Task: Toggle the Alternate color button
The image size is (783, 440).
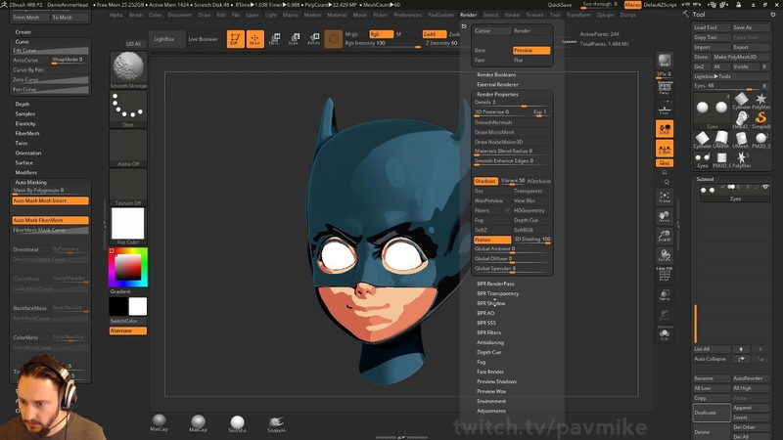Action: [128, 330]
